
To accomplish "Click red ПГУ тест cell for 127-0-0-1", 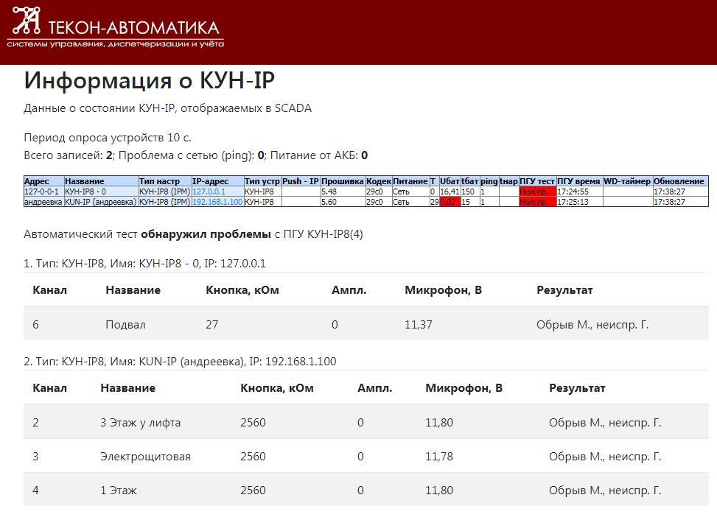I will [x=536, y=192].
